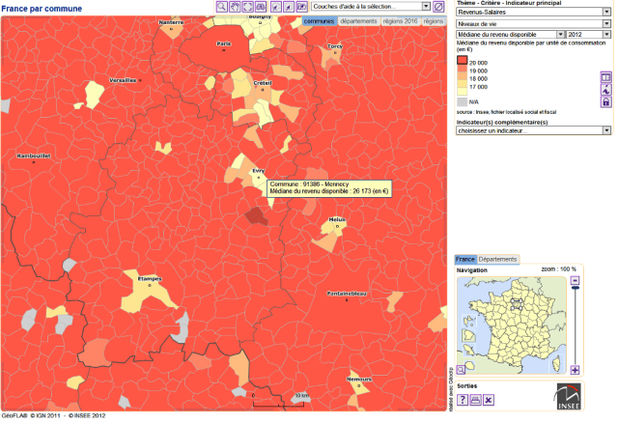The image size is (618, 423).
Task: Click the 19 000 legend color swatch
Action: click(463, 70)
